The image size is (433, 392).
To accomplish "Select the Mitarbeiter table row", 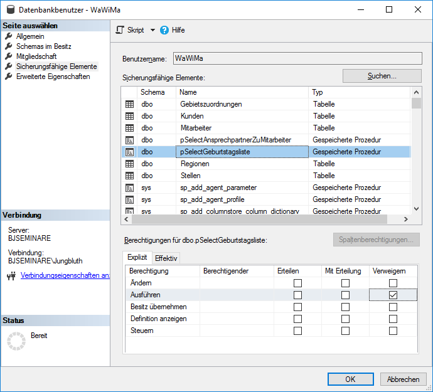I will click(196, 128).
